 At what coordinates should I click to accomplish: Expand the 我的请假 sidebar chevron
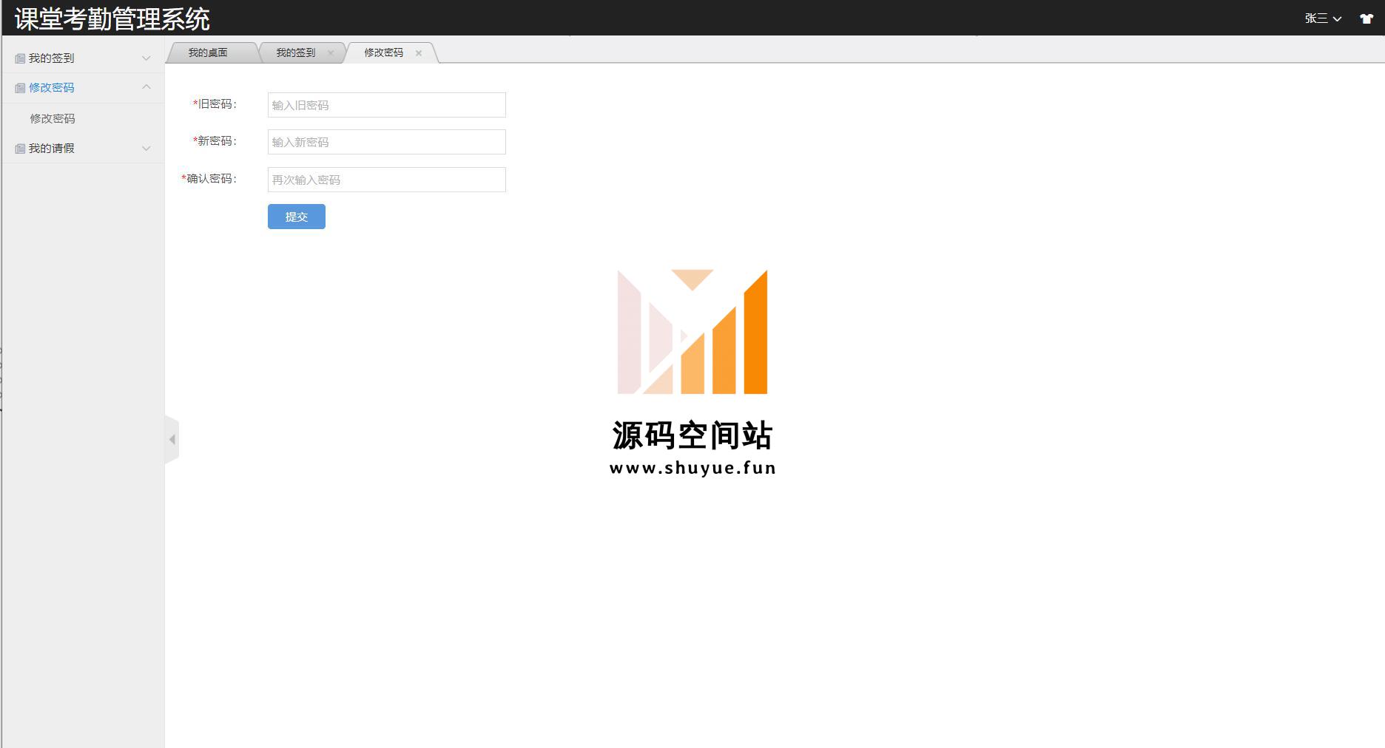pyautogui.click(x=146, y=148)
